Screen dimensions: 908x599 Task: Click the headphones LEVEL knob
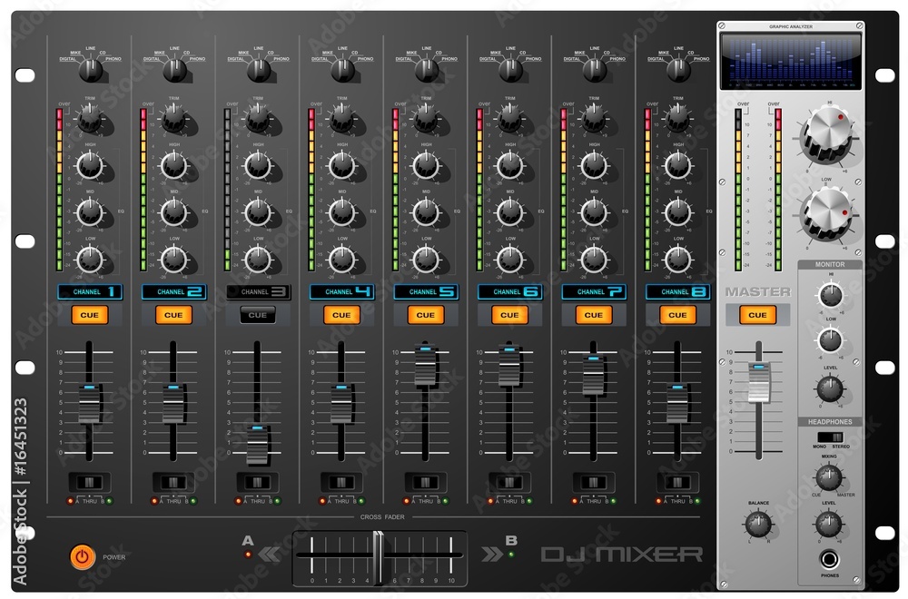point(829,525)
